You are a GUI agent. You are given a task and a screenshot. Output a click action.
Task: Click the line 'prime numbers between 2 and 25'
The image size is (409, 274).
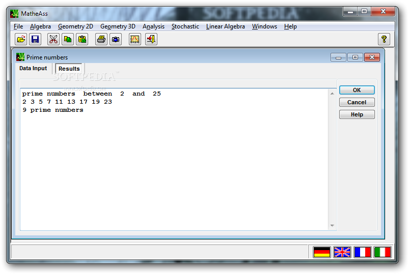pyautogui.click(x=91, y=94)
